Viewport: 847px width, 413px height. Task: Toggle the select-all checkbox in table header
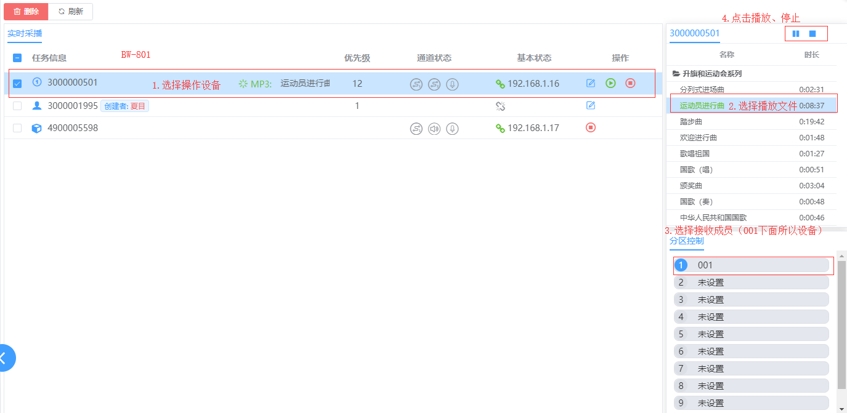coord(17,58)
